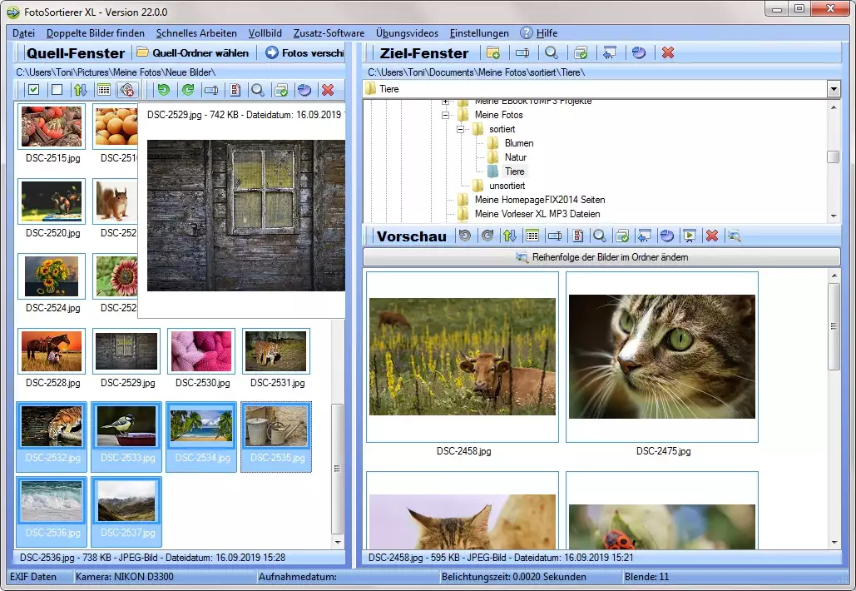Viewport: 856px width, 591px height.
Task: Open the Tiere folder dropdown
Action: pyautogui.click(x=834, y=89)
